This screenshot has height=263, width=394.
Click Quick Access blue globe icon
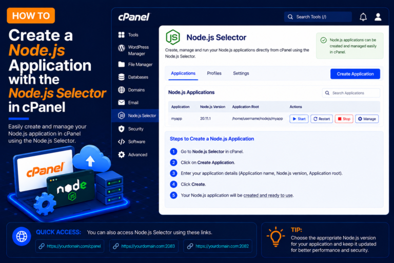pos(22,236)
